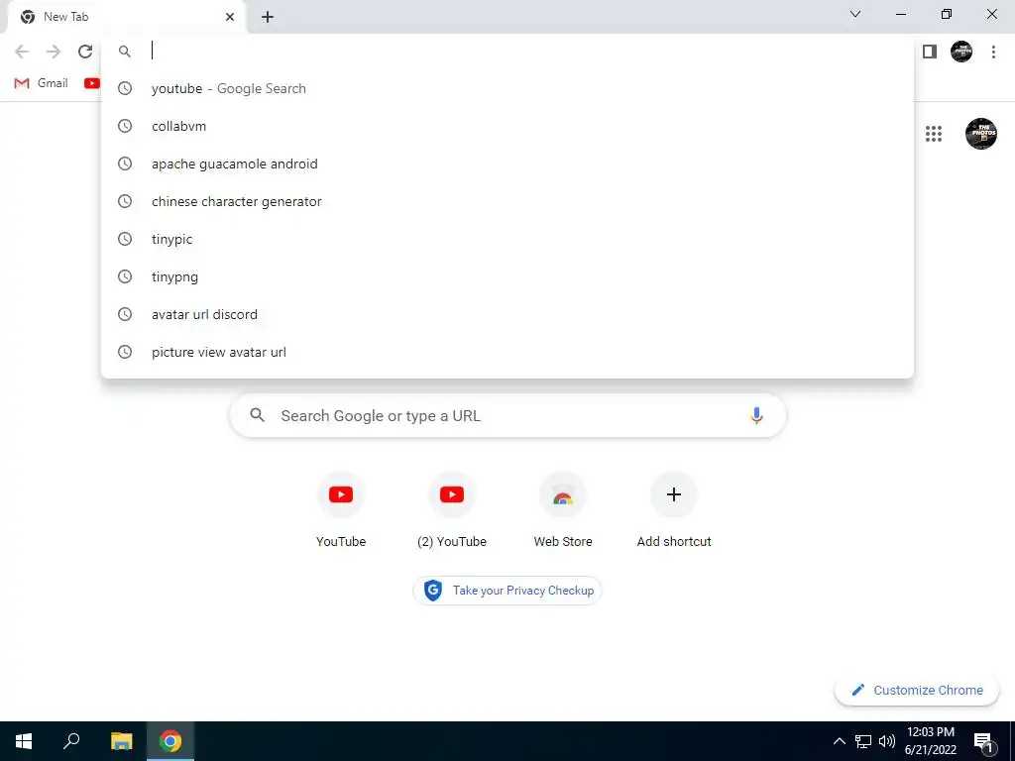This screenshot has height=761, width=1015.
Task: Open the YouTube bookmark icon
Action: click(x=92, y=83)
